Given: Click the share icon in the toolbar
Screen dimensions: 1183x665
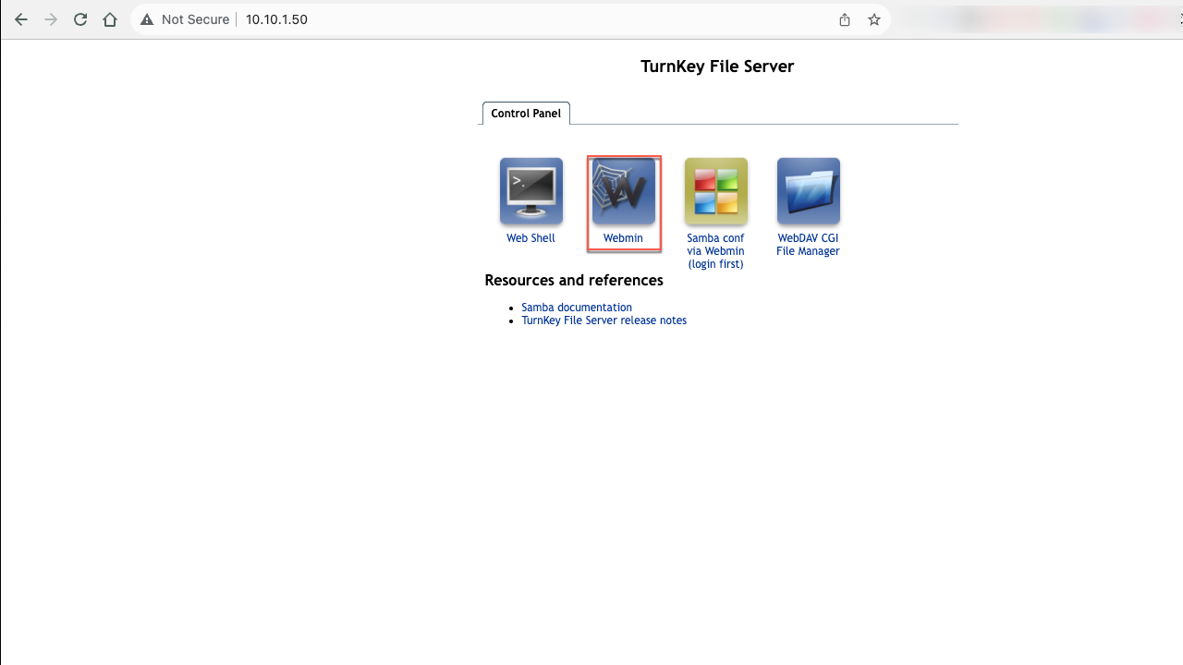Looking at the screenshot, I should pyautogui.click(x=844, y=19).
